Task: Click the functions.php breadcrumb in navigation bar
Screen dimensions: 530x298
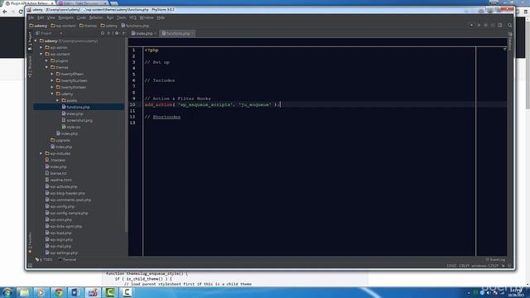Action: tap(135, 26)
